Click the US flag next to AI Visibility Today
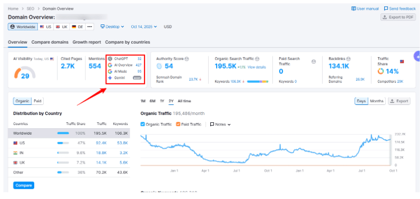420x199 pixels. (52, 59)
